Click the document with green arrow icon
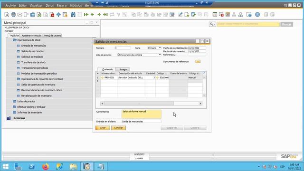The width and height of the screenshot is (304, 171). [193, 15]
